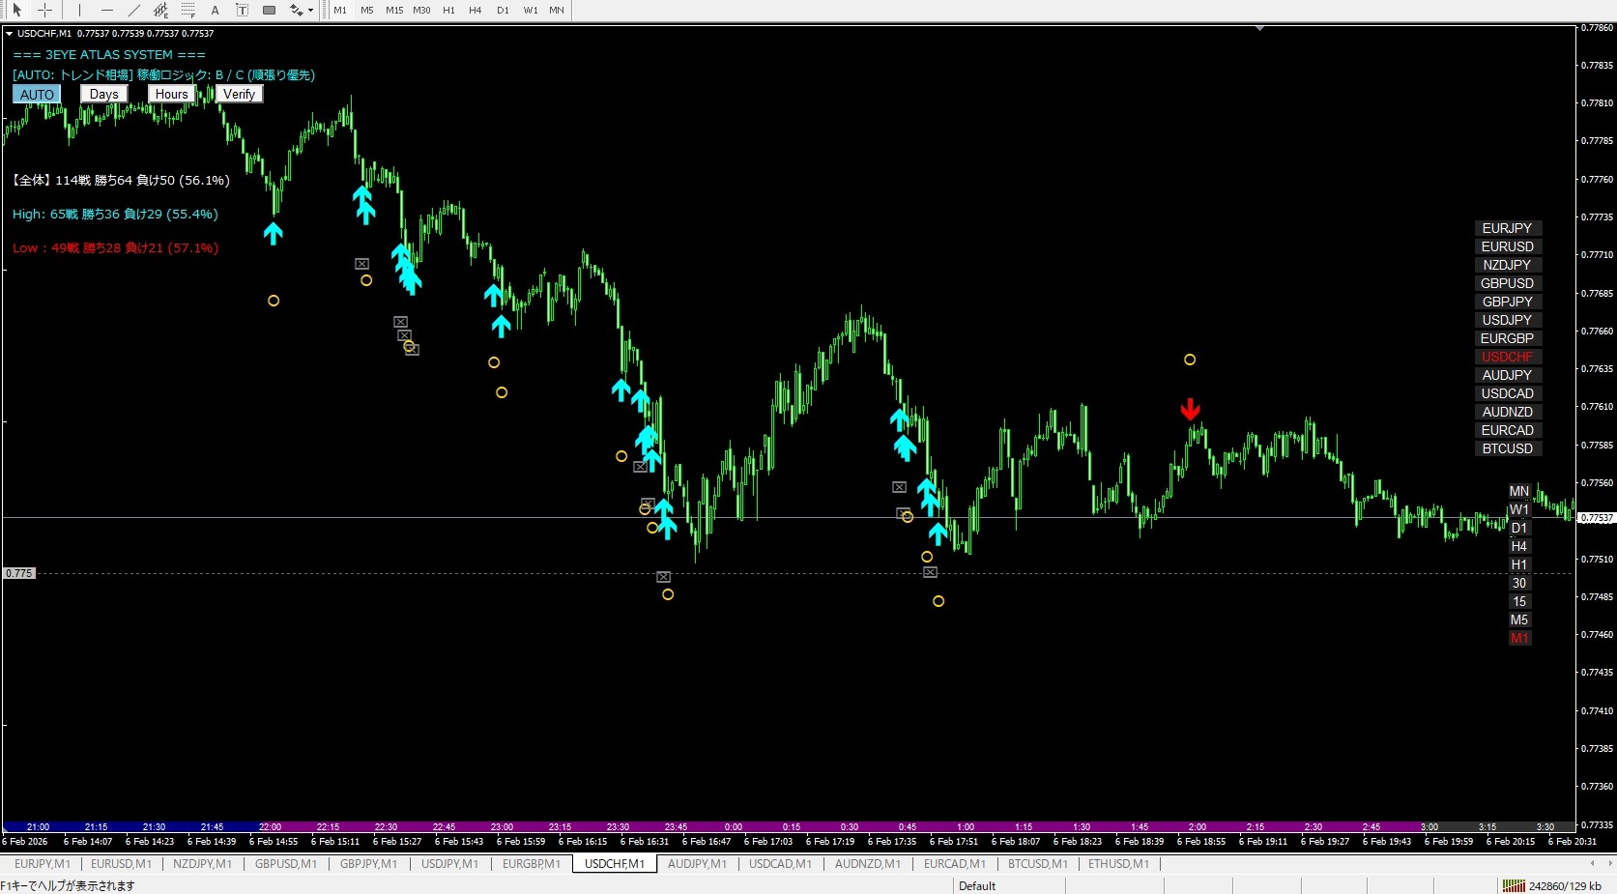1617x894 pixels.
Task: Switch to the EURJPY,M1 chart tab
Action: point(42,864)
